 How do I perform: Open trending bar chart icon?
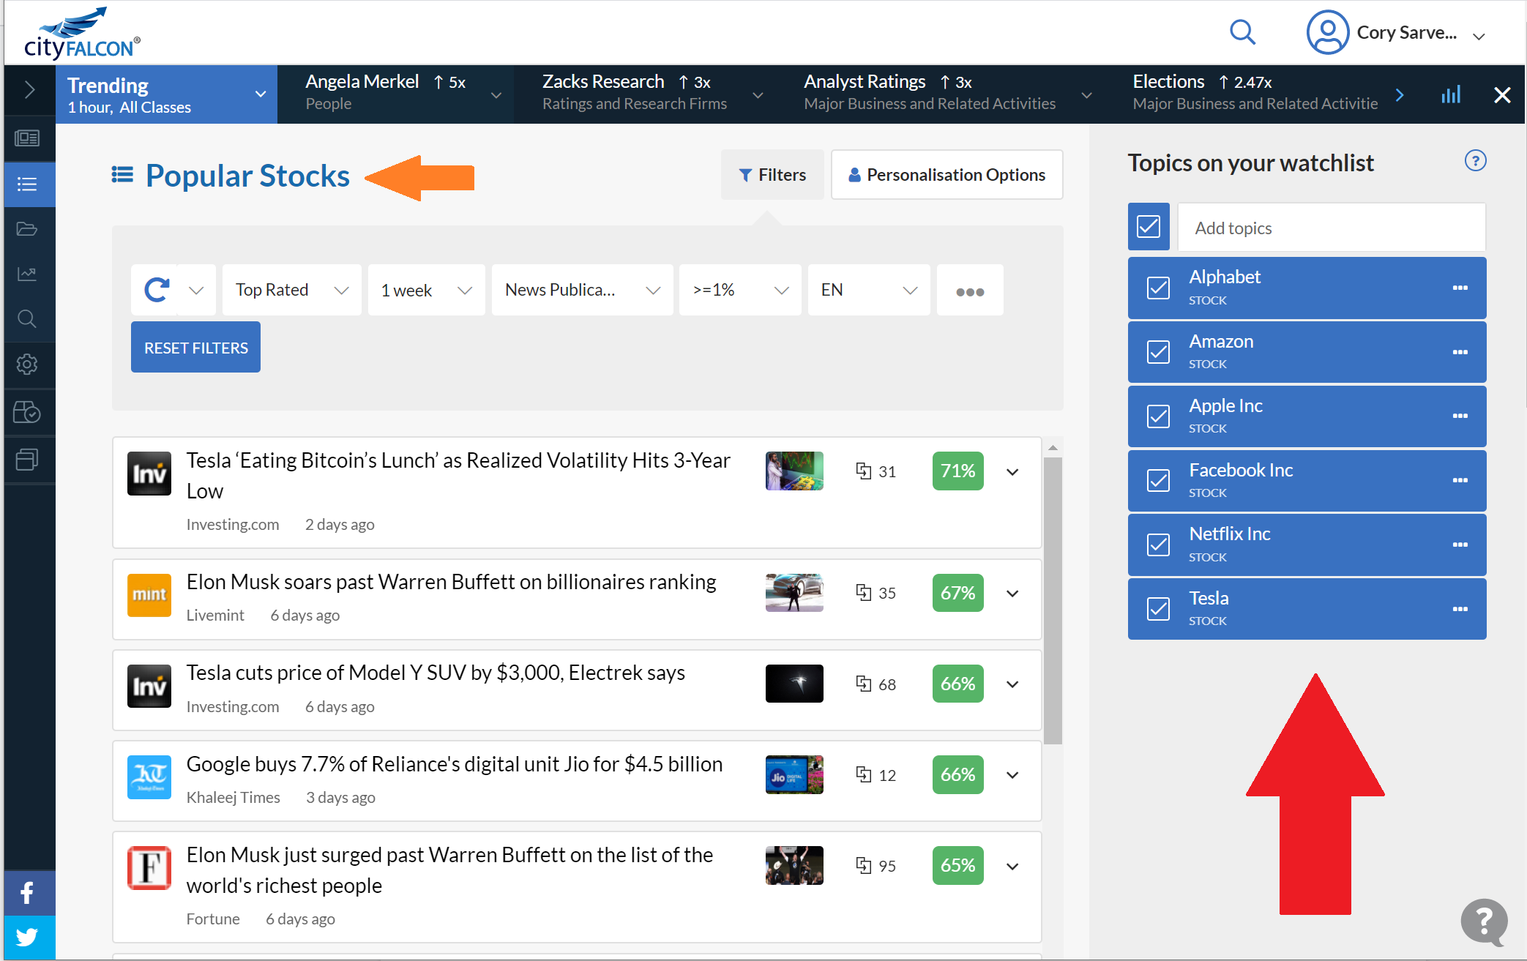[1451, 94]
